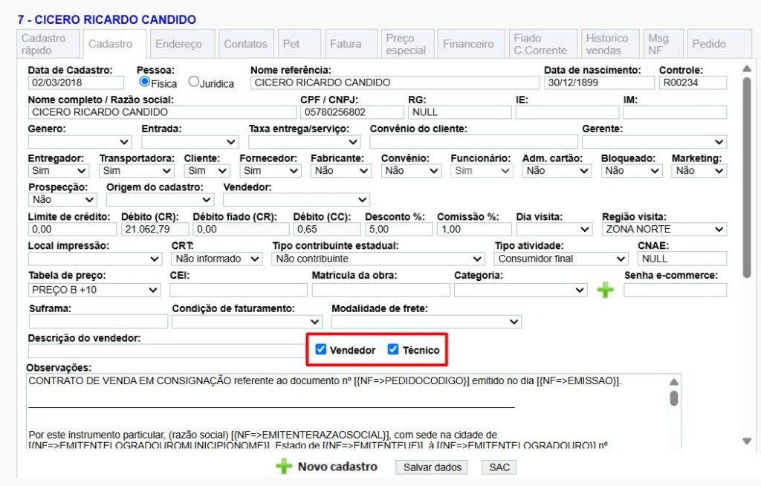761x486 pixels.
Task: Open the Modalidade de frete dropdown
Action: [427, 322]
